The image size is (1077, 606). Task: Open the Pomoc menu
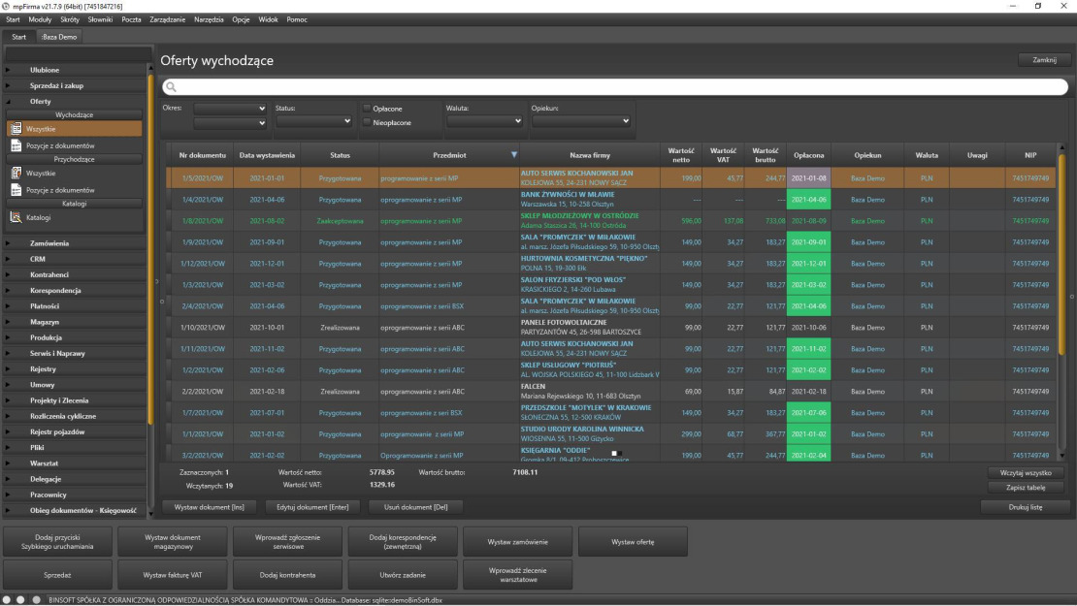297,20
